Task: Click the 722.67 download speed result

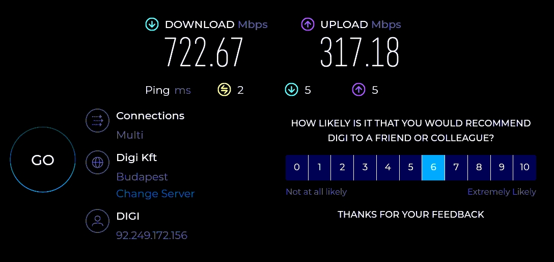Action: click(204, 53)
